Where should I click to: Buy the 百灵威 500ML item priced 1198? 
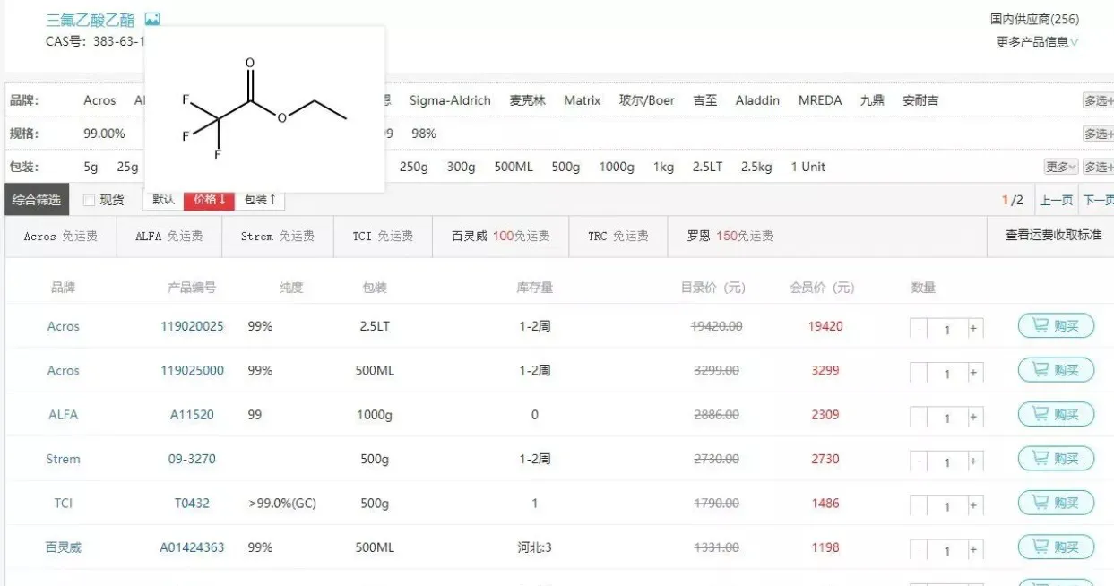[x=1056, y=547]
